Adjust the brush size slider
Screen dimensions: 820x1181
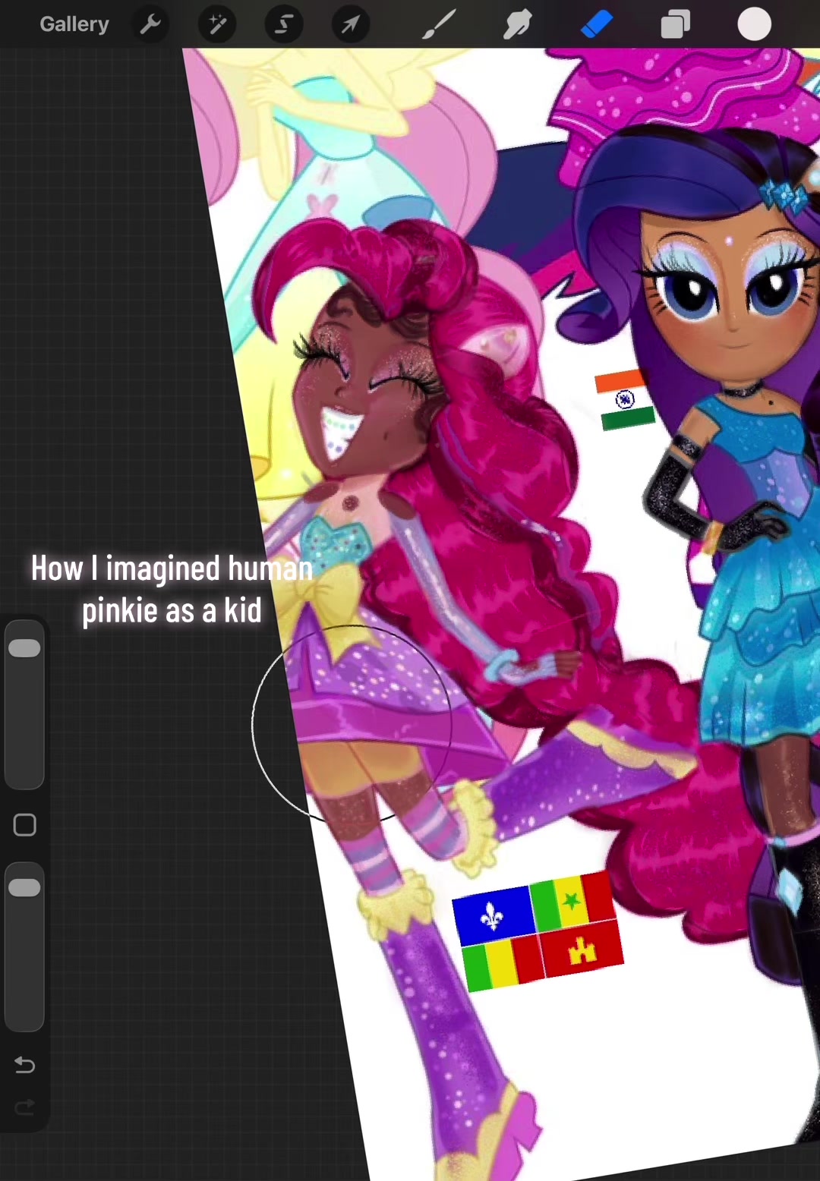(24, 704)
